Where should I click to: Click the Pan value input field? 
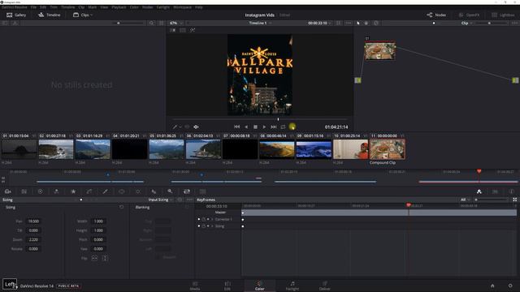point(33,221)
